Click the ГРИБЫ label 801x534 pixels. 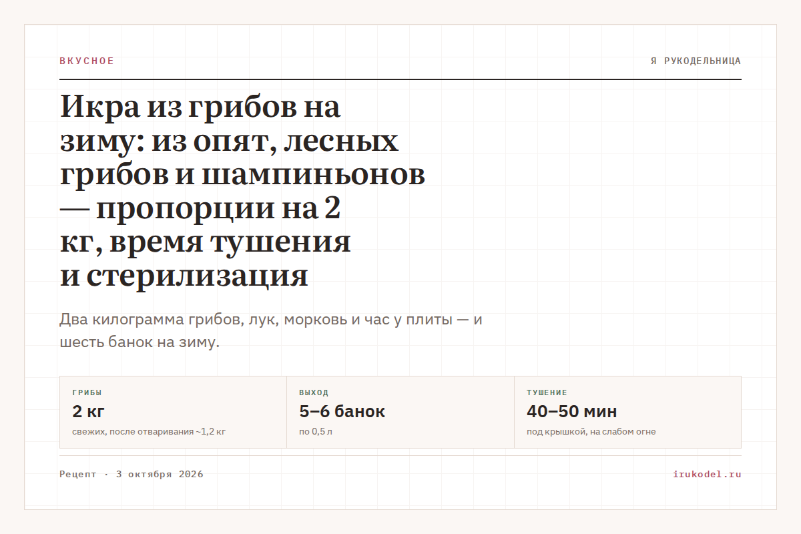(x=87, y=393)
